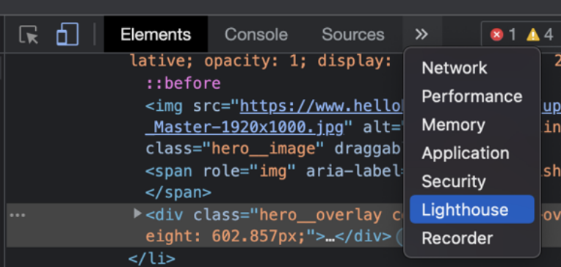Viewport: 561px width, 267px height.
Task: Switch to the Sources tab
Action: (x=352, y=34)
